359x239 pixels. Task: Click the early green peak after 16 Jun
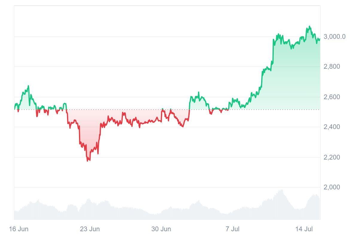point(28,86)
